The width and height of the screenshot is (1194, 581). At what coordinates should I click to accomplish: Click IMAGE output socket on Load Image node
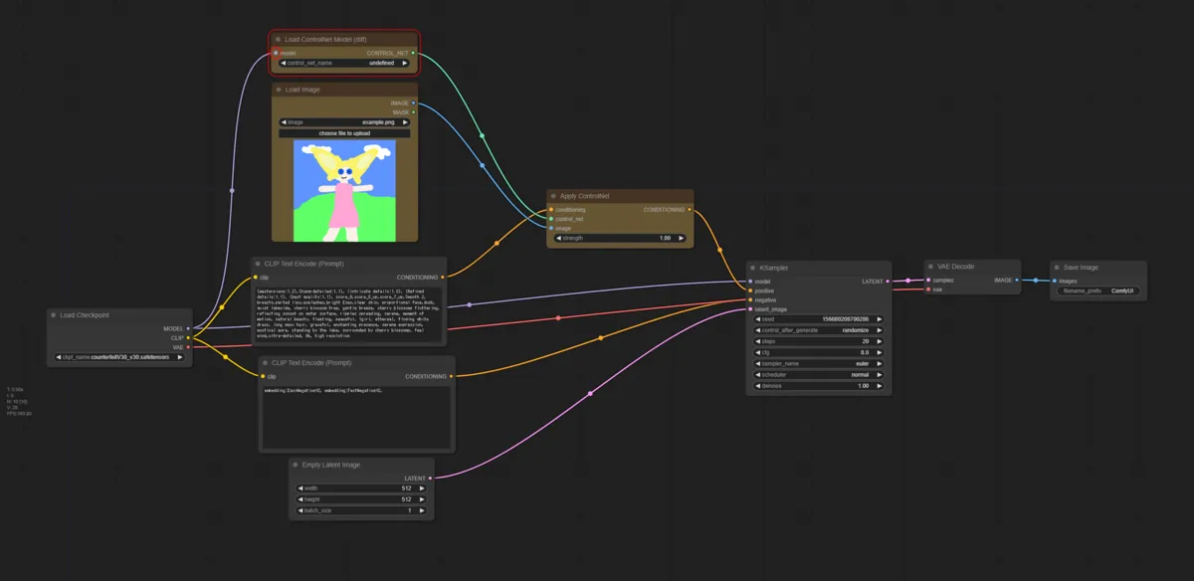pos(414,102)
